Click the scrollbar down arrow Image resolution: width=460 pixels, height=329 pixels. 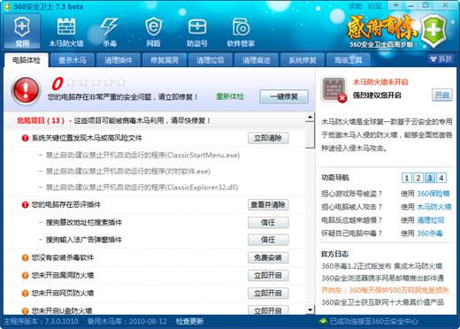310,310
